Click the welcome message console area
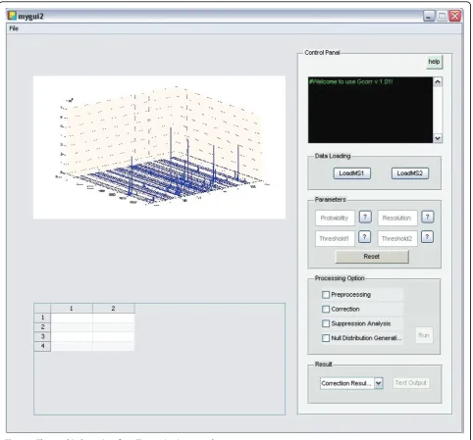This screenshot has width=473, height=440. point(370,110)
